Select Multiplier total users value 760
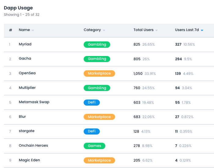The height and width of the screenshot is (168, 214). coord(137,88)
